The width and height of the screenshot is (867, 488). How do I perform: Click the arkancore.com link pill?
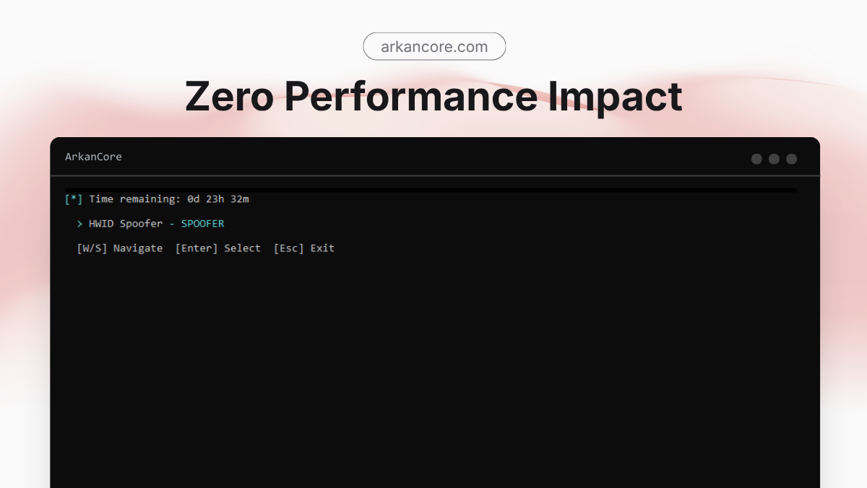click(x=434, y=47)
